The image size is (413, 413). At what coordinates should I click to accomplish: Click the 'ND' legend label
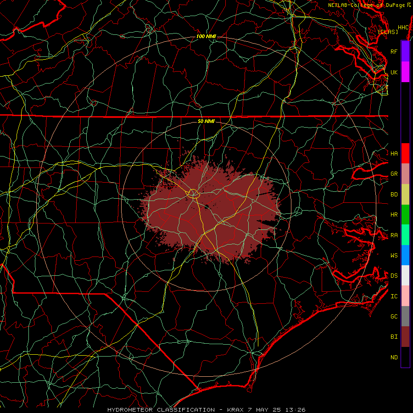pos(394,357)
